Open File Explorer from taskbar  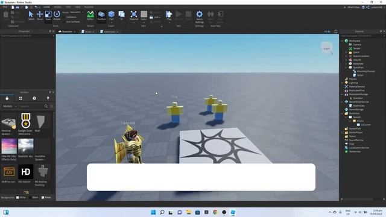[x=189, y=212]
